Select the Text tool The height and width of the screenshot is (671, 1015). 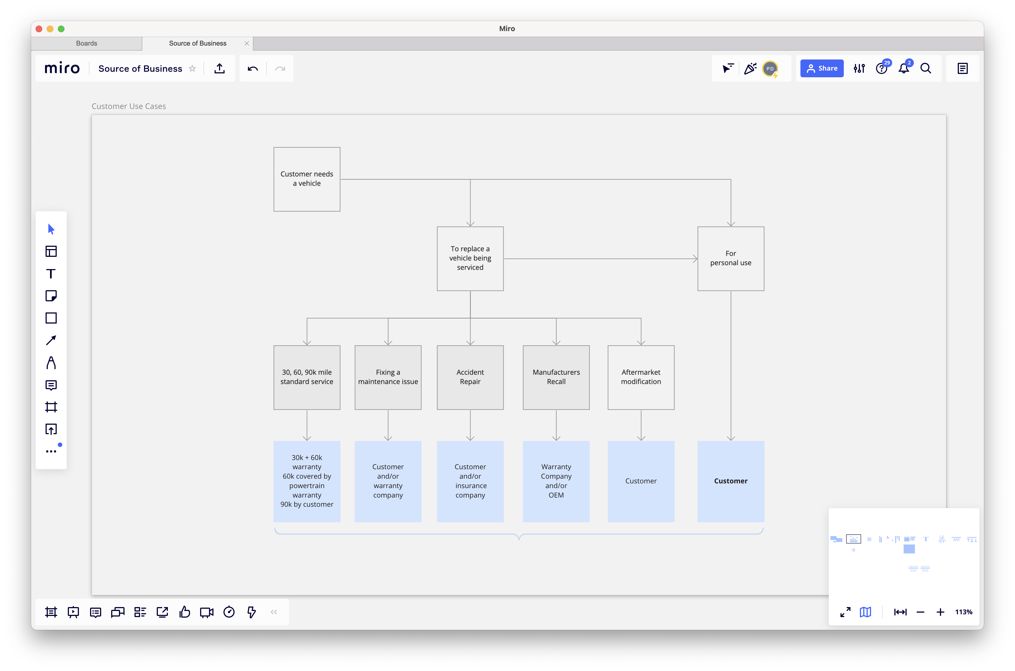coord(51,274)
